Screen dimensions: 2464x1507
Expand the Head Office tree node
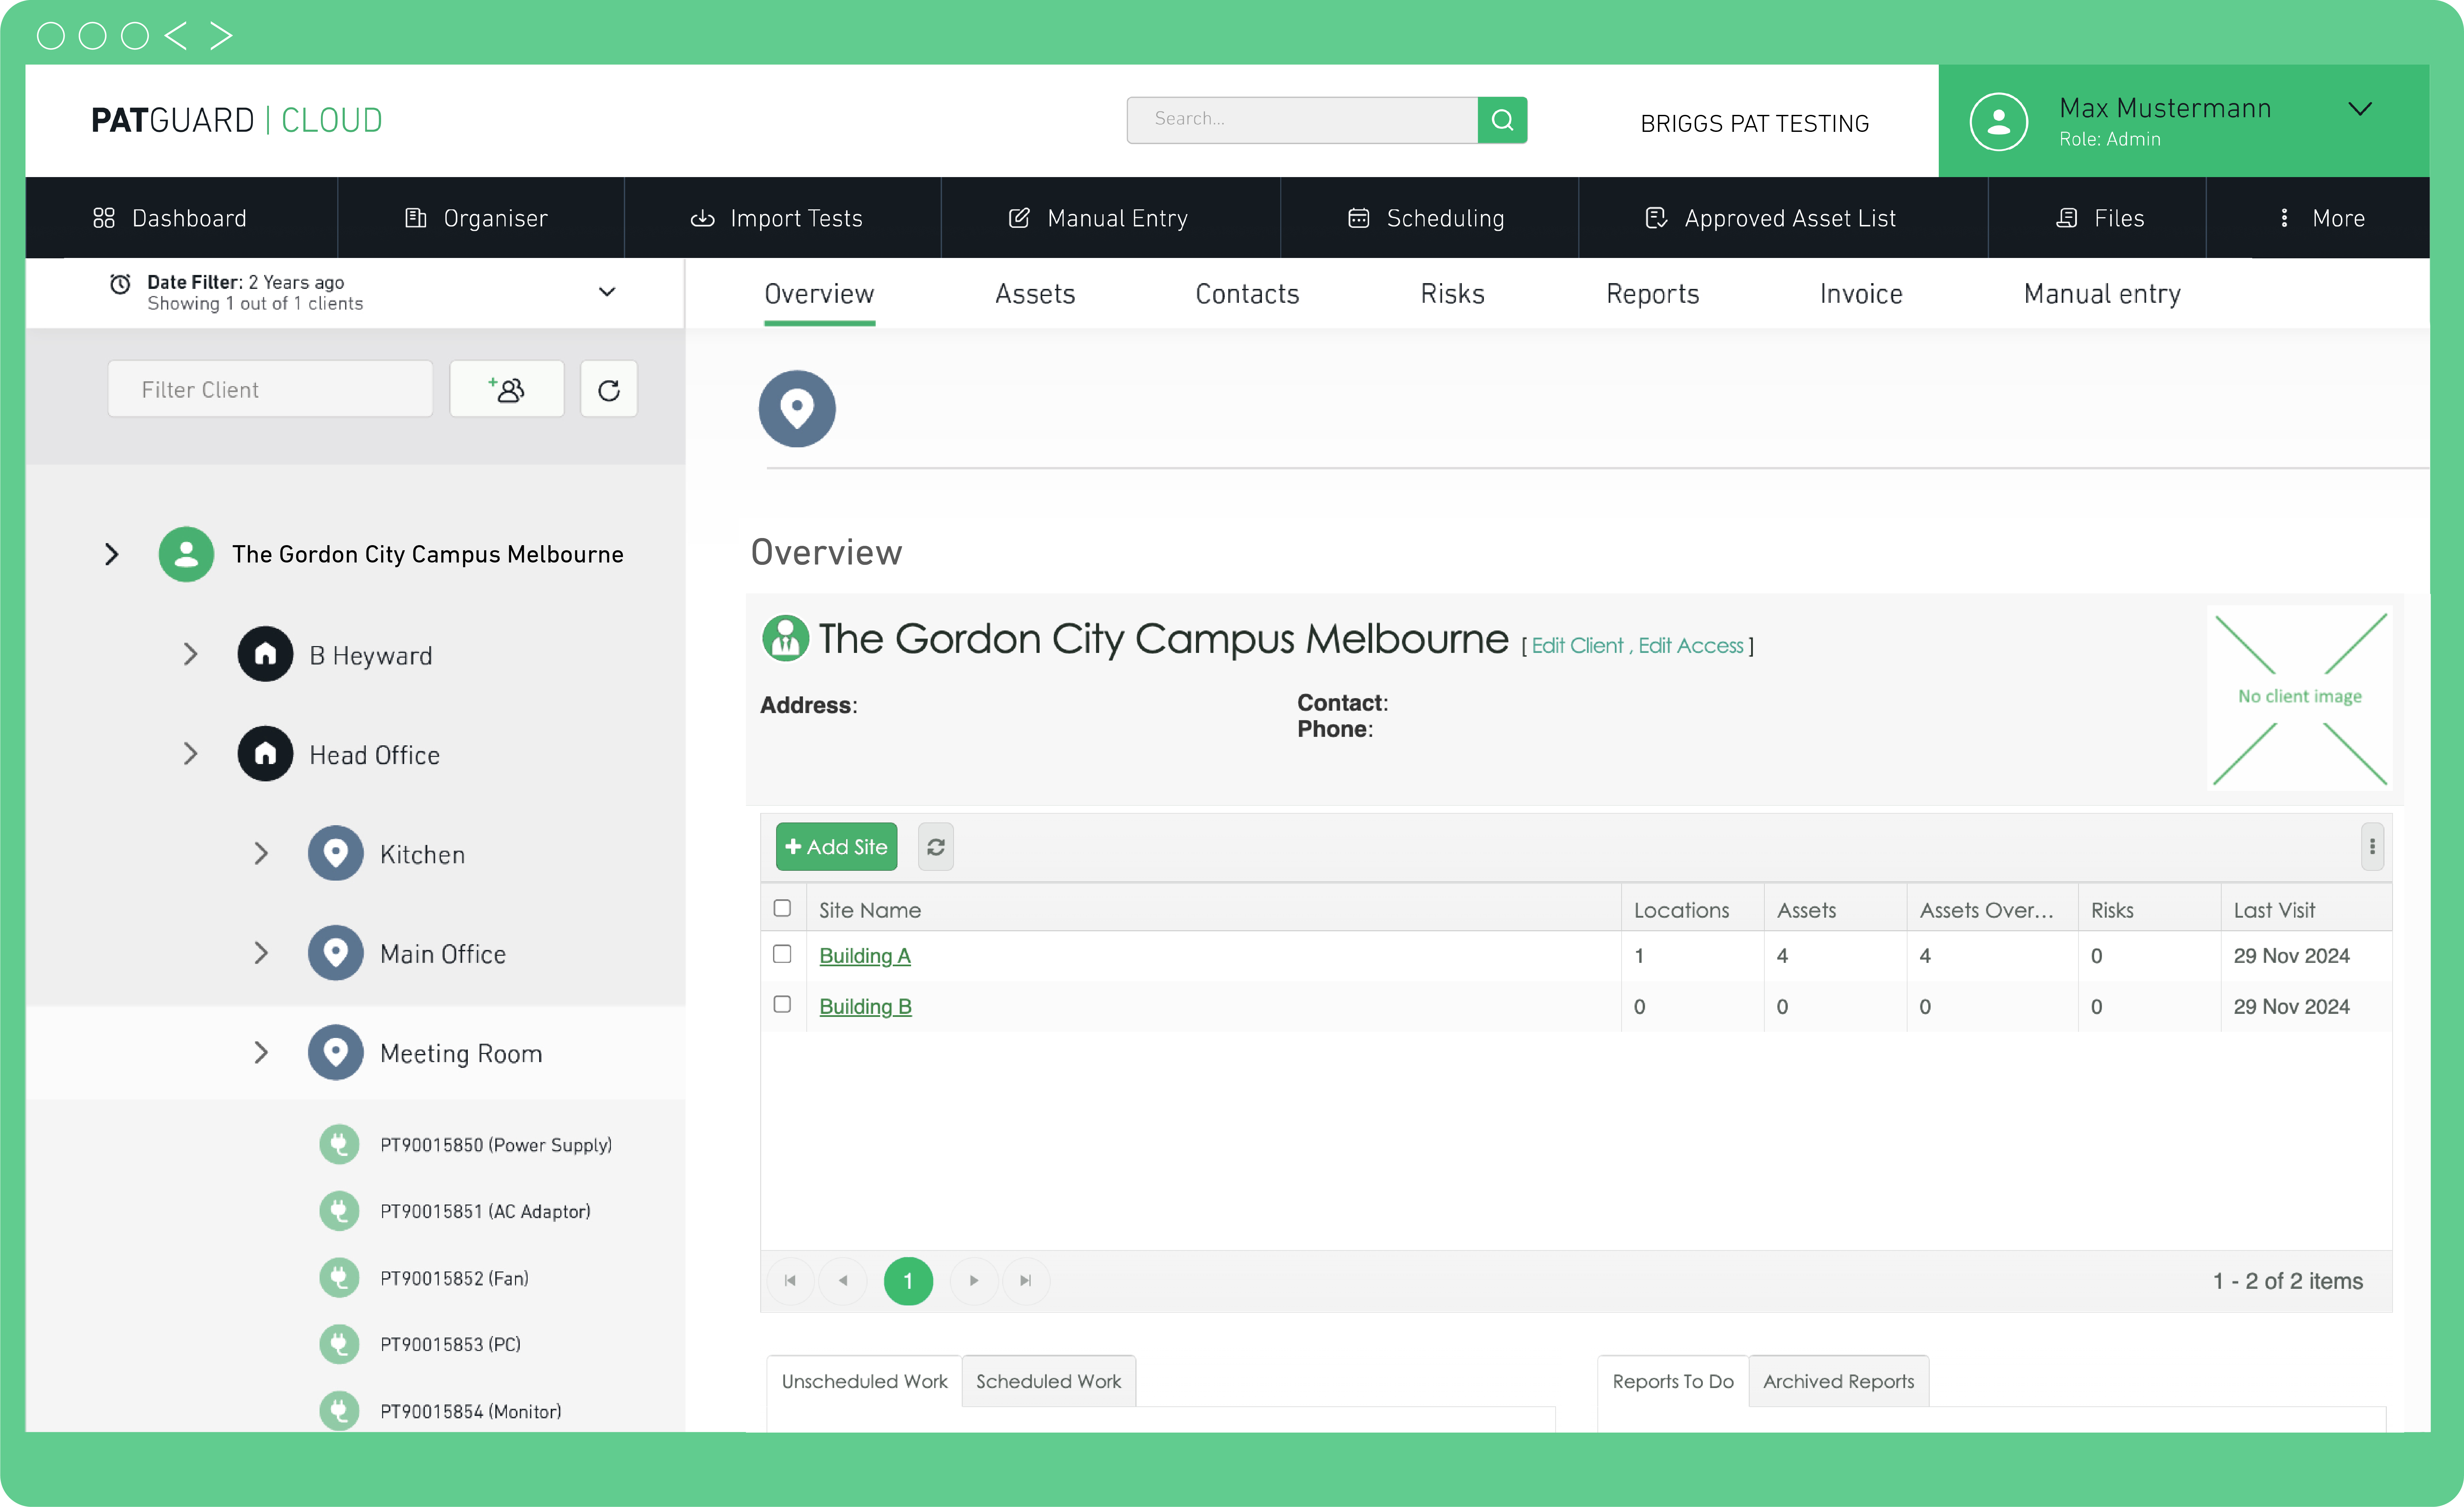[191, 754]
